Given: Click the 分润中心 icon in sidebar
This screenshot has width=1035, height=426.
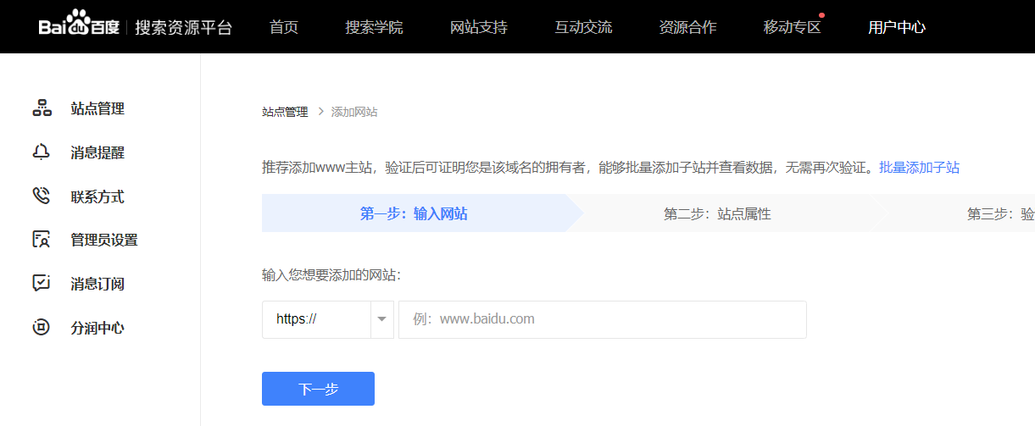Looking at the screenshot, I should coord(42,328).
